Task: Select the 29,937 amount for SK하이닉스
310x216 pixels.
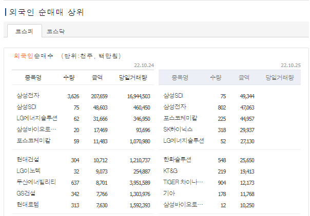Action: tap(247, 130)
